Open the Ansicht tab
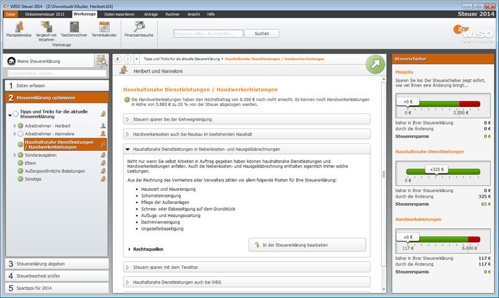Image resolution: width=499 pixels, height=298 pixels. tap(193, 14)
